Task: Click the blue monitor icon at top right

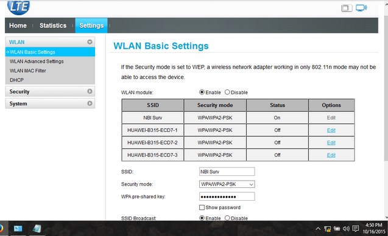Action: coord(361,8)
